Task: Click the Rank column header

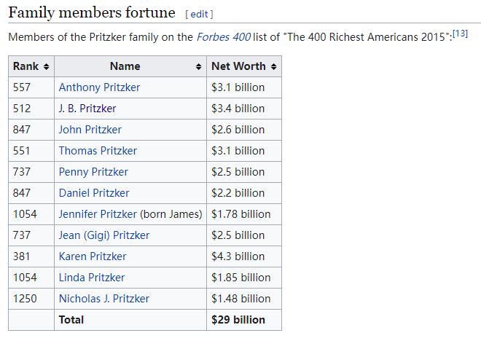Action: point(31,66)
